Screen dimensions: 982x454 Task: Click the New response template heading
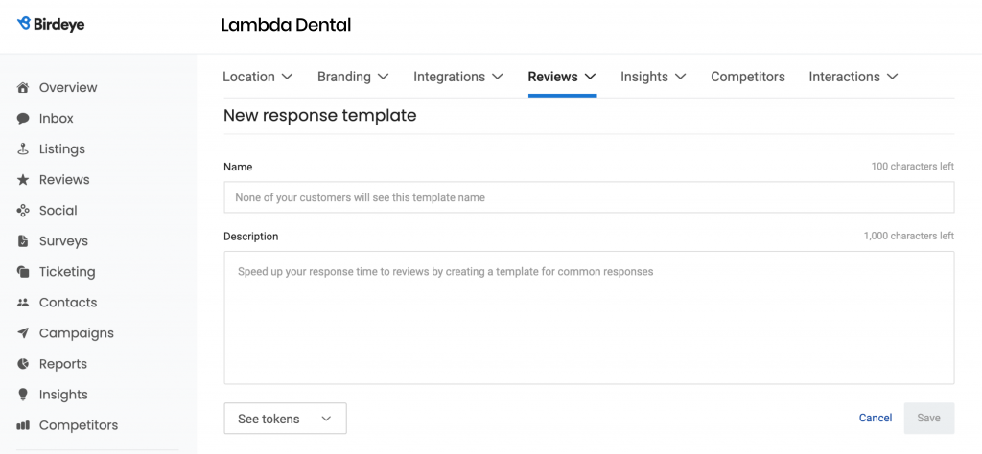pyautogui.click(x=320, y=115)
